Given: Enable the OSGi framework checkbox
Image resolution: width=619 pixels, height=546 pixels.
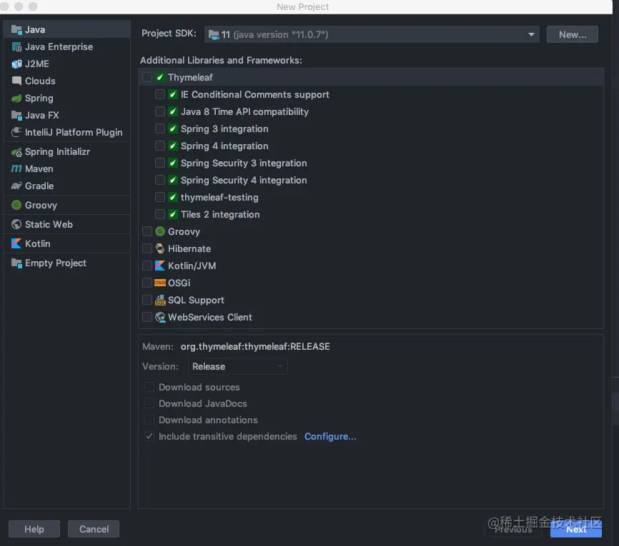Looking at the screenshot, I should 147,283.
